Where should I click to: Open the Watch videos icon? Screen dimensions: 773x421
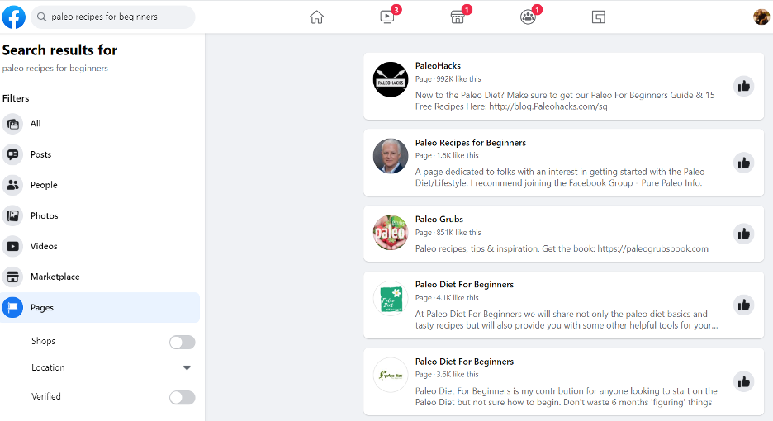coord(387,17)
